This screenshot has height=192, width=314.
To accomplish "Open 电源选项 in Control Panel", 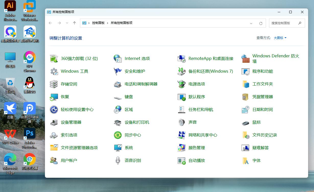I will pyautogui.click(x=196, y=84).
